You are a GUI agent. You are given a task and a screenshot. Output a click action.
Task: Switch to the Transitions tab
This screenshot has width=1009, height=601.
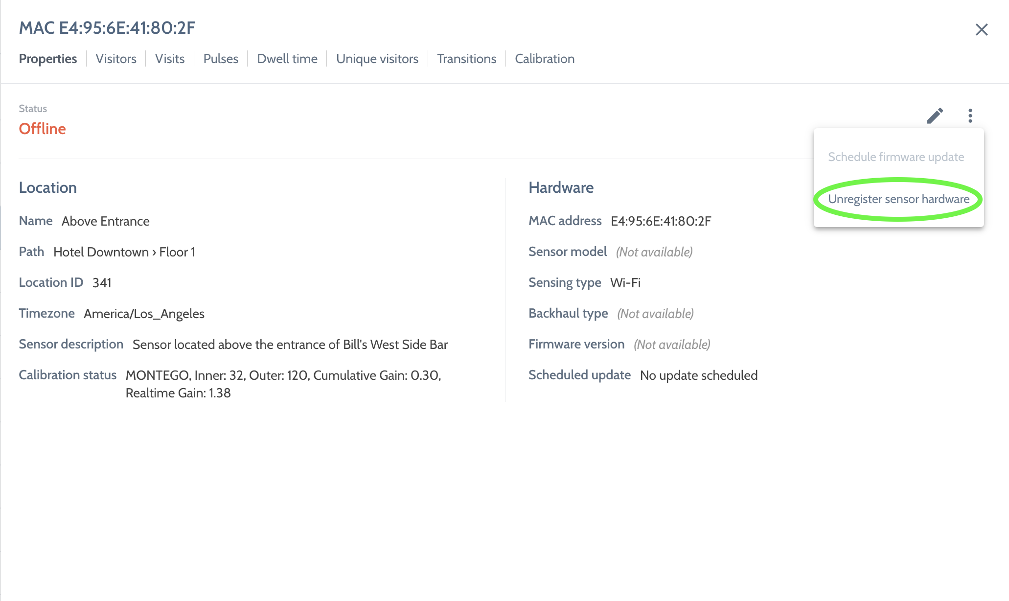466,59
